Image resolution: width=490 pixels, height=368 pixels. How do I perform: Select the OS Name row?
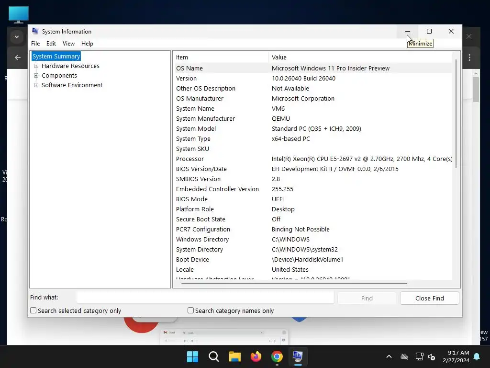coord(313,68)
